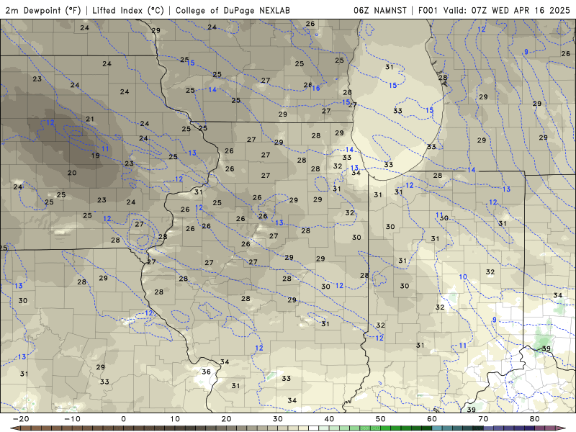Click the dewpoint value "36" on the map
Screen dimensions: 576x432
(x=207, y=372)
